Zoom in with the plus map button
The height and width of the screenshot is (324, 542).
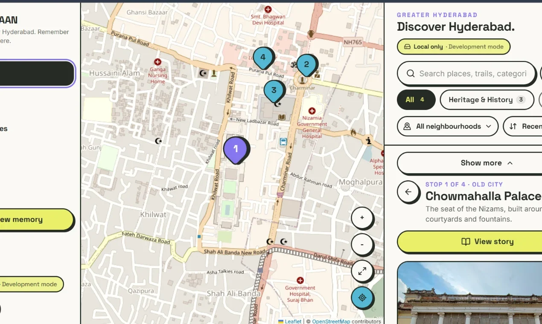pyautogui.click(x=362, y=217)
